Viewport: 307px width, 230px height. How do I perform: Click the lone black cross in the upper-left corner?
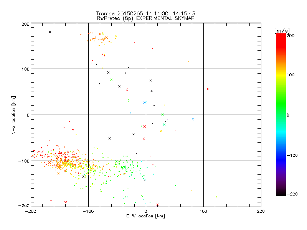50,32
